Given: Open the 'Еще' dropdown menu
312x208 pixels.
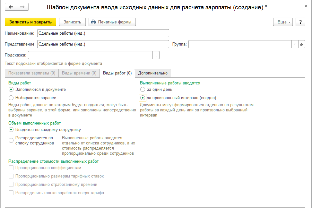Looking at the screenshot, I should 282,22.
